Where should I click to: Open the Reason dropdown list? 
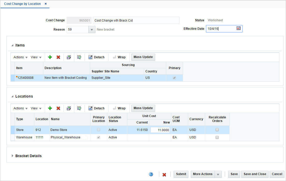coord(92,30)
